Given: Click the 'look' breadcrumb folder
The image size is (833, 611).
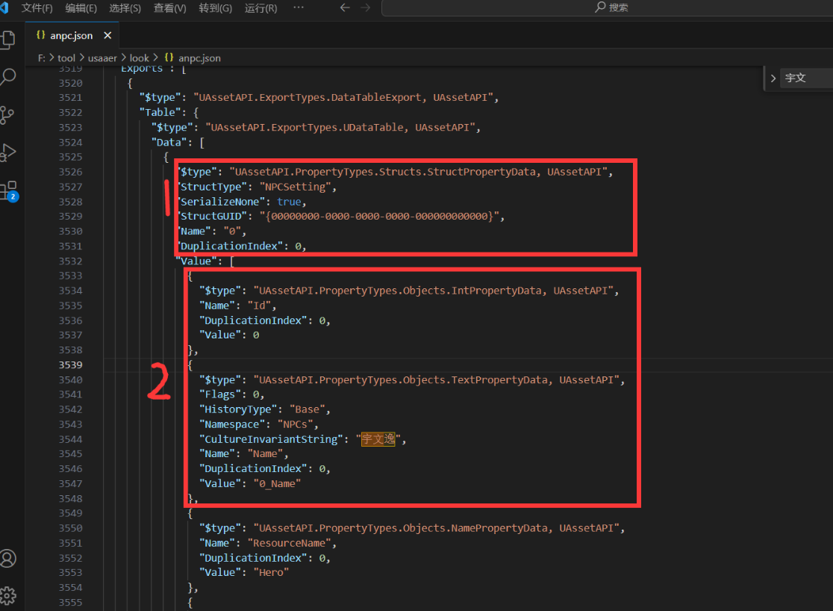Looking at the screenshot, I should tap(139, 58).
